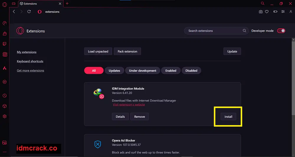The image size is (295, 157).
Task: Go forward to the next page
Action: [21, 12]
